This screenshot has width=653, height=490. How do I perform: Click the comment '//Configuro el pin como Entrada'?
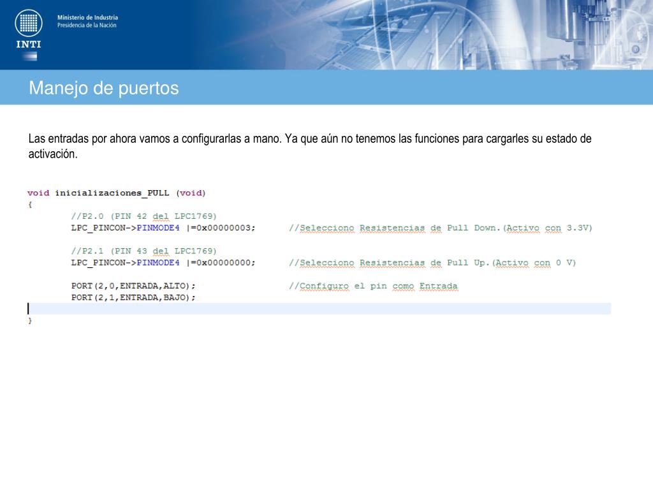pos(373,286)
